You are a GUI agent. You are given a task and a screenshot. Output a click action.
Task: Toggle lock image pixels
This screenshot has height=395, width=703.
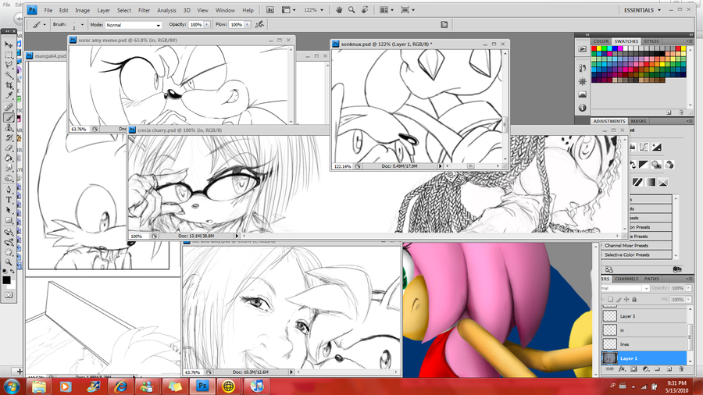click(619, 299)
